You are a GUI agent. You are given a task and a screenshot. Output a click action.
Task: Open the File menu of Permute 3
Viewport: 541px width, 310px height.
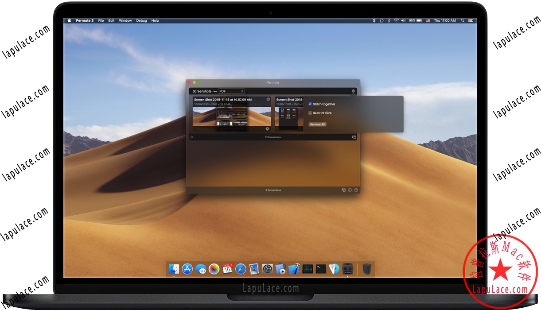point(101,20)
